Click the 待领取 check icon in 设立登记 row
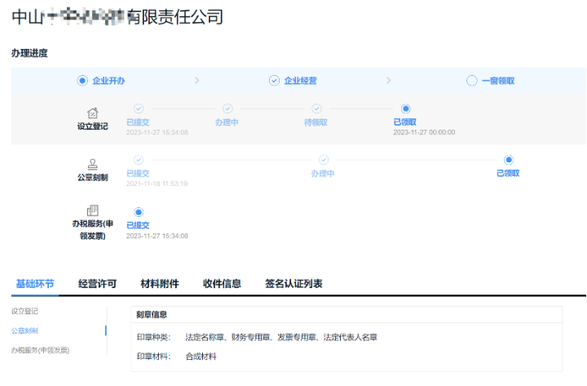 pos(316,109)
